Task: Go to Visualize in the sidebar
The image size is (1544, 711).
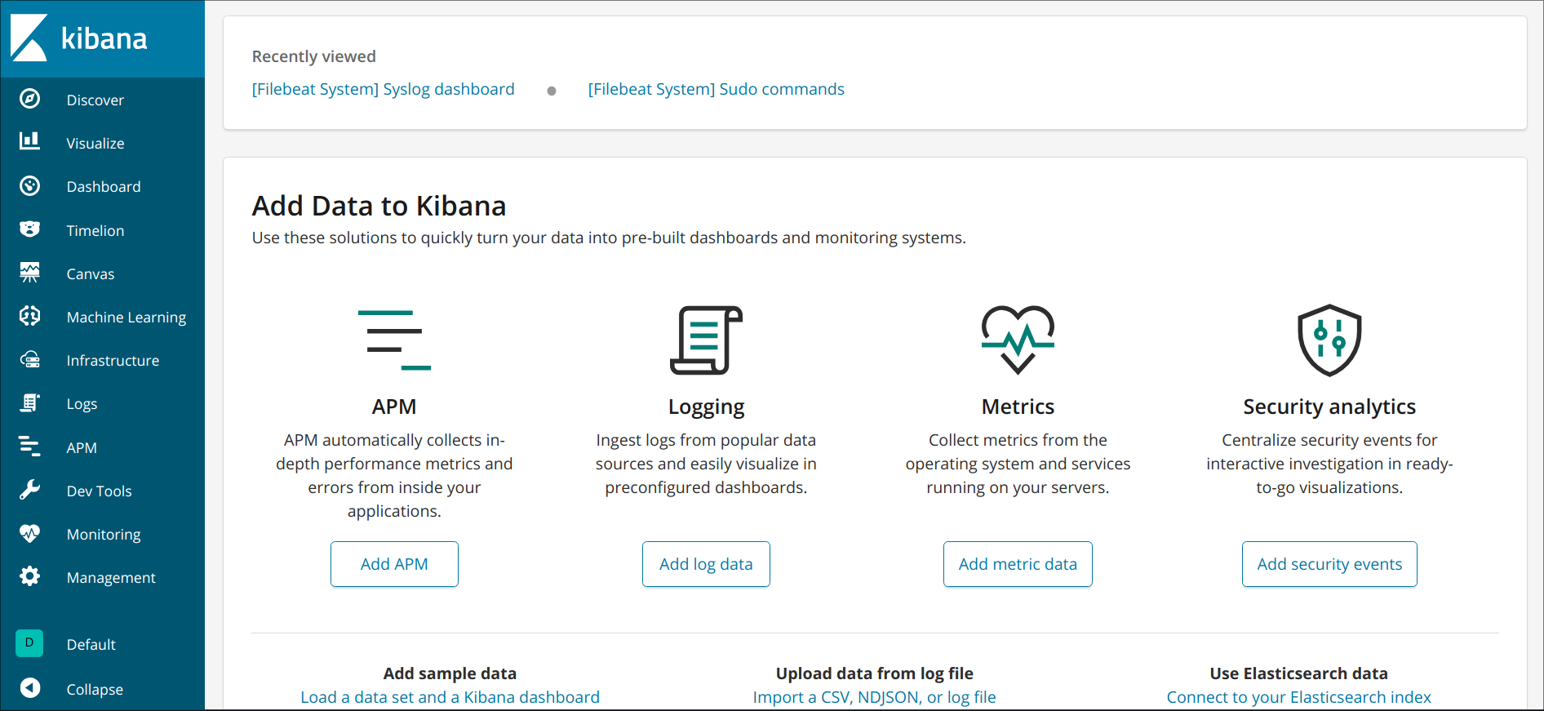Action: (x=95, y=143)
